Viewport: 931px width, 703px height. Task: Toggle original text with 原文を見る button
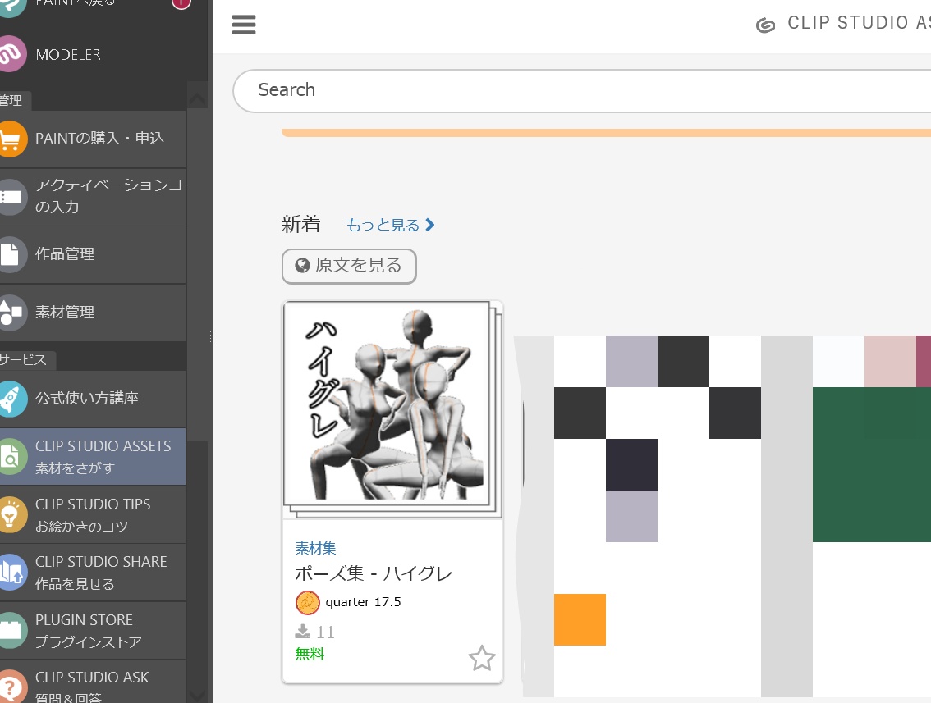point(348,266)
